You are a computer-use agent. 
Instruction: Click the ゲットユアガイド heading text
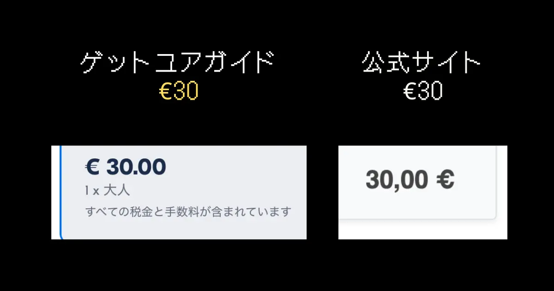point(177,63)
